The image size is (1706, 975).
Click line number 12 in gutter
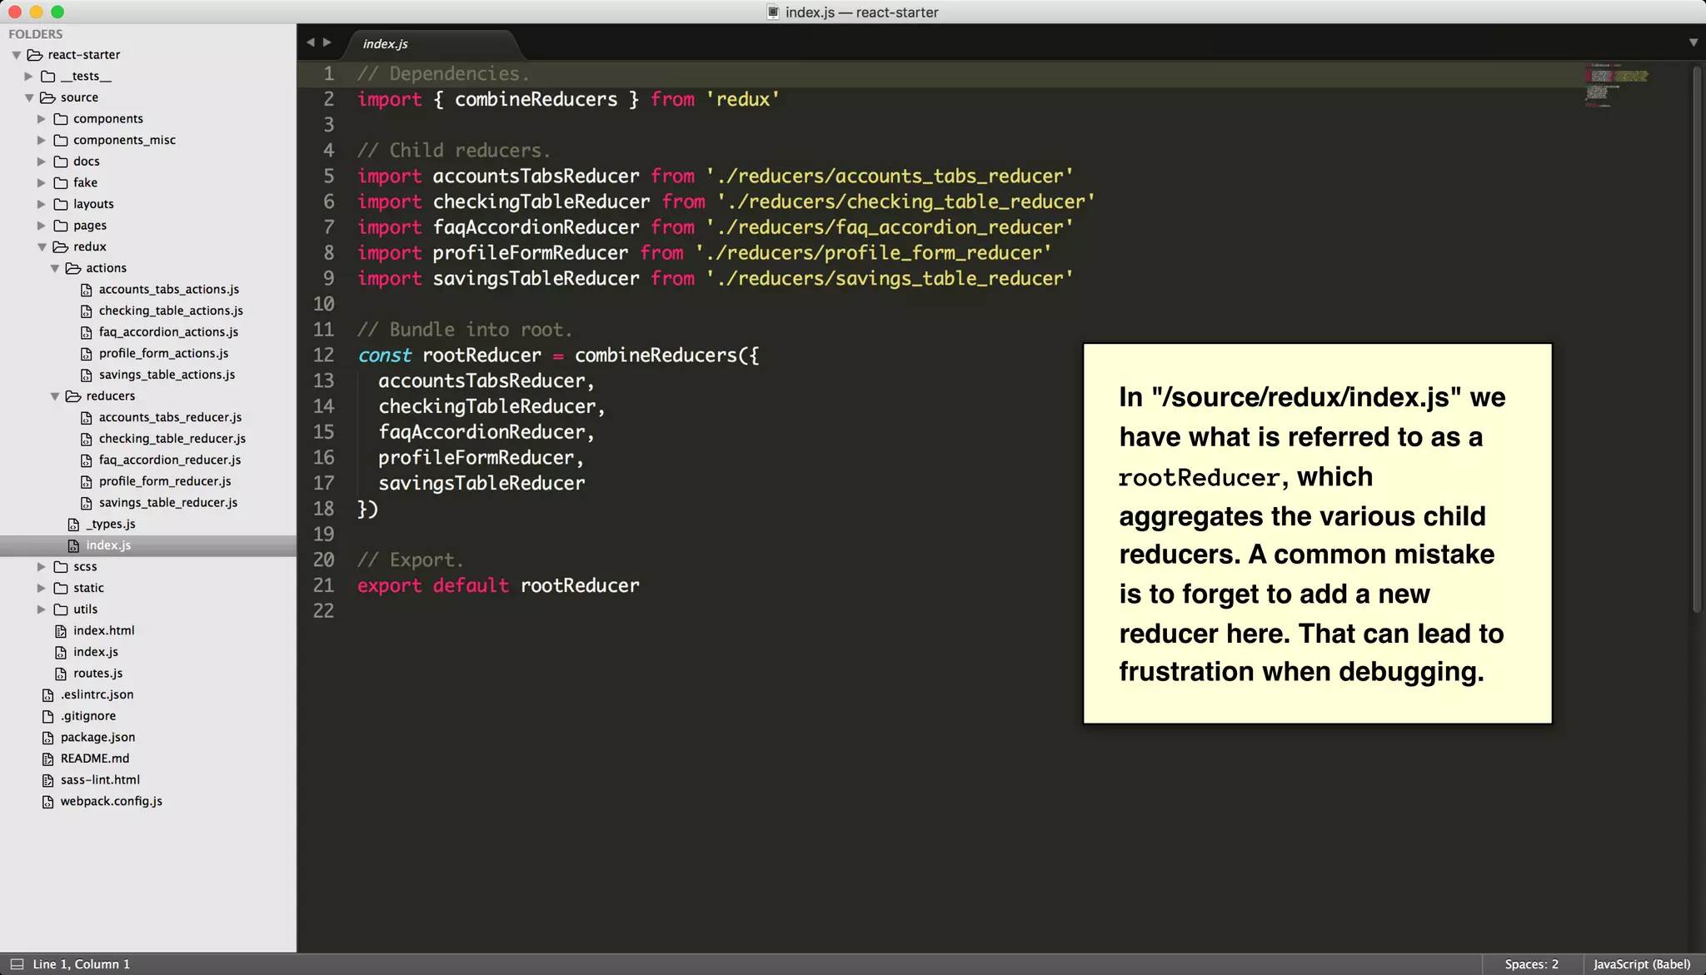tap(323, 356)
